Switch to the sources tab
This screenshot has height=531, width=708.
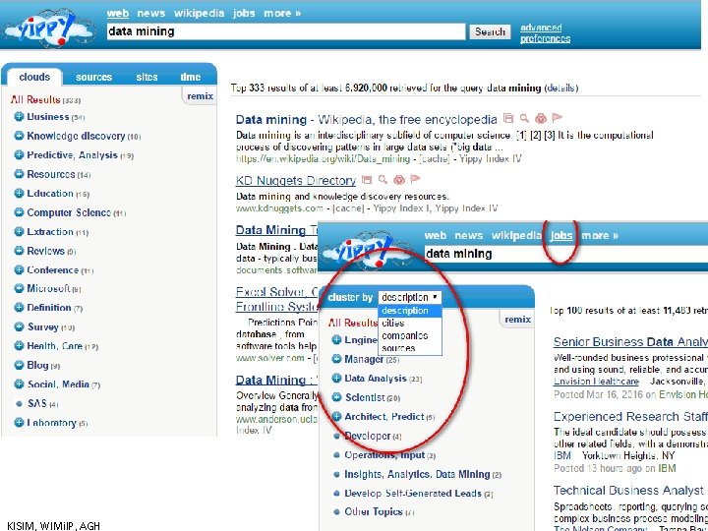coord(93,78)
